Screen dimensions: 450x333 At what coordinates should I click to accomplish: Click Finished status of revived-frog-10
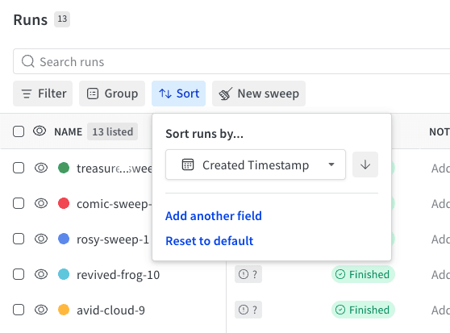[363, 274]
